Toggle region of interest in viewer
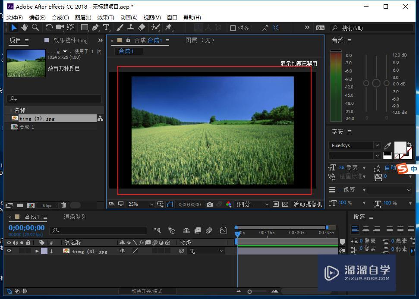Image resolution: width=419 pixels, height=299 pixels. [x=275, y=205]
